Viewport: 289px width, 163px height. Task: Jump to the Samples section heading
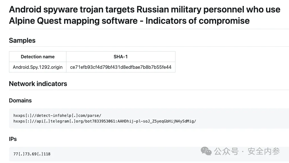pyautogui.click(x=22, y=40)
